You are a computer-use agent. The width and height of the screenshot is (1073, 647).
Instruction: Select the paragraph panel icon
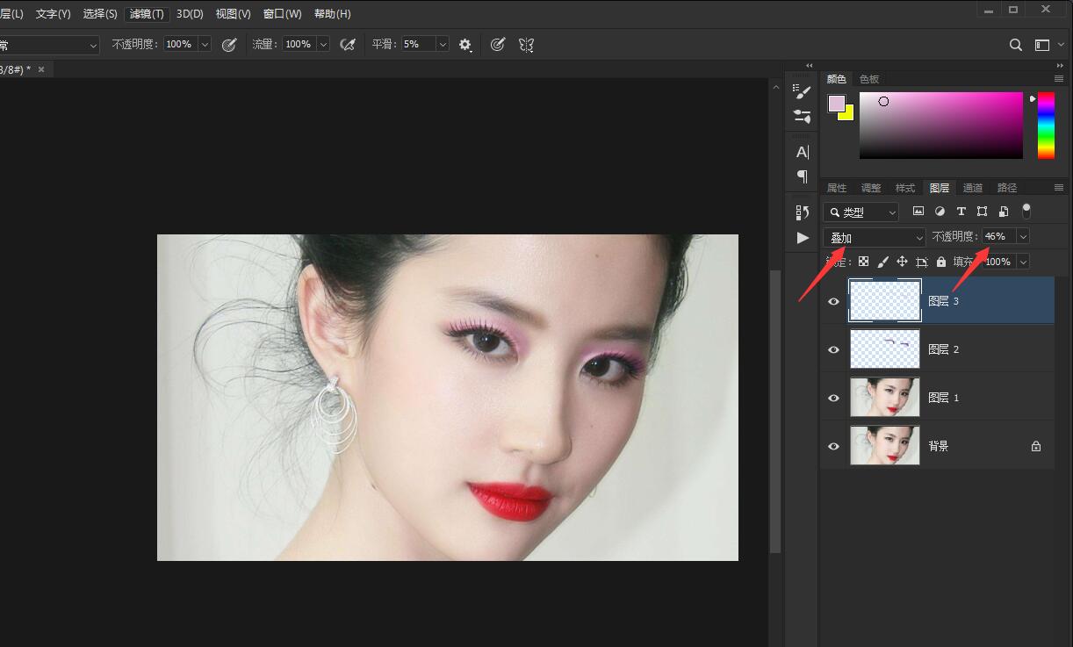point(801,176)
